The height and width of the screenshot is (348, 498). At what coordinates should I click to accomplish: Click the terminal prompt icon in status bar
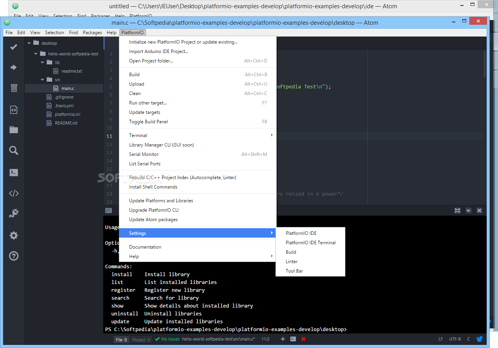(x=293, y=339)
